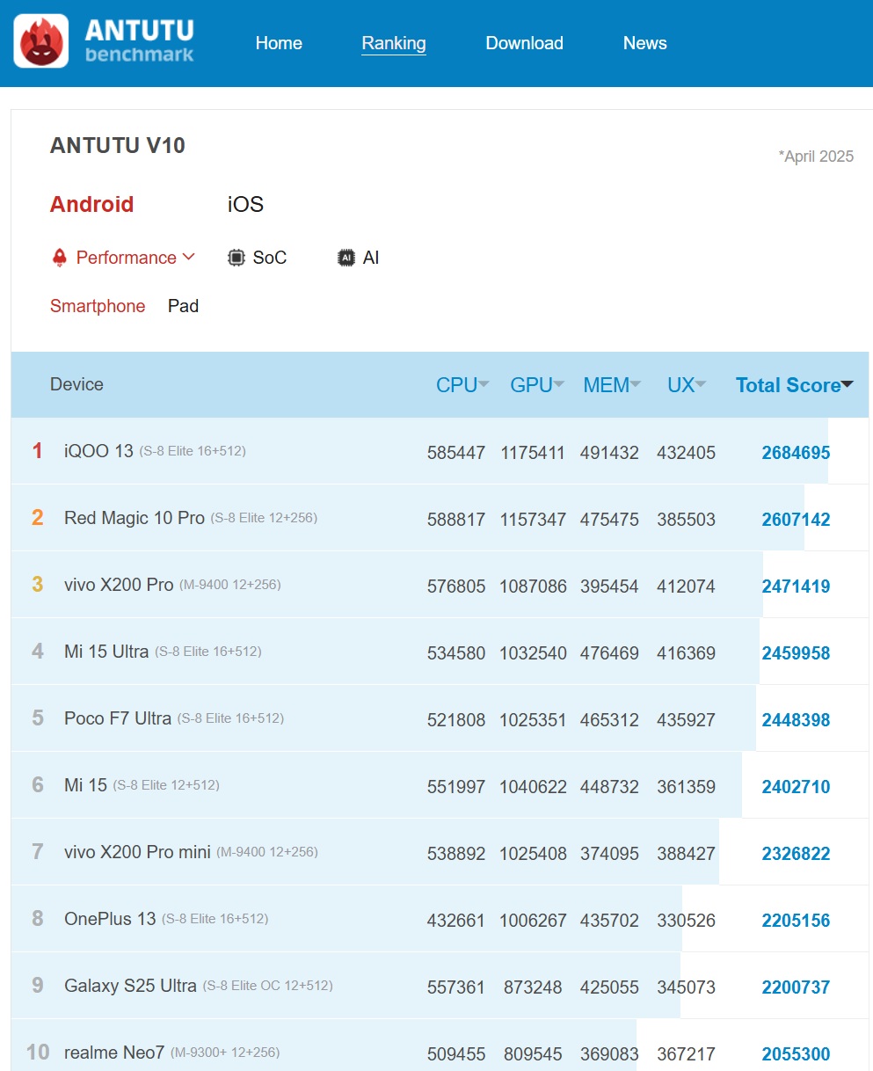873x1071 pixels.
Task: Sort by the UX column arrow
Action: pyautogui.click(x=701, y=384)
